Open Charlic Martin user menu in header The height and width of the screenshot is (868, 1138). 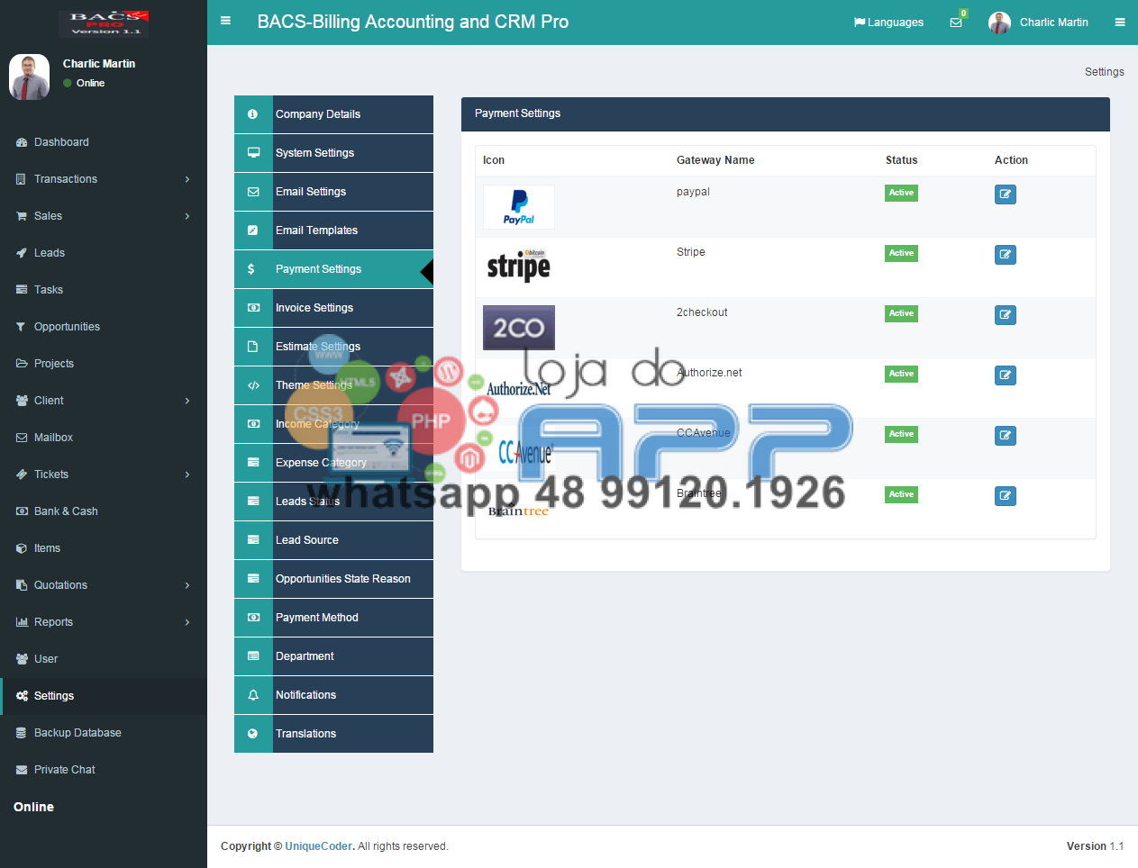coord(1039,23)
